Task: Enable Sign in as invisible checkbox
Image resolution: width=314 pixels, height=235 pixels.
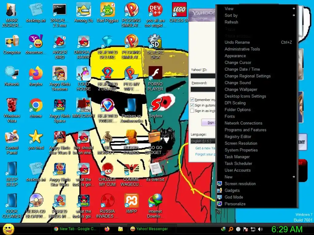Action: 192,111
